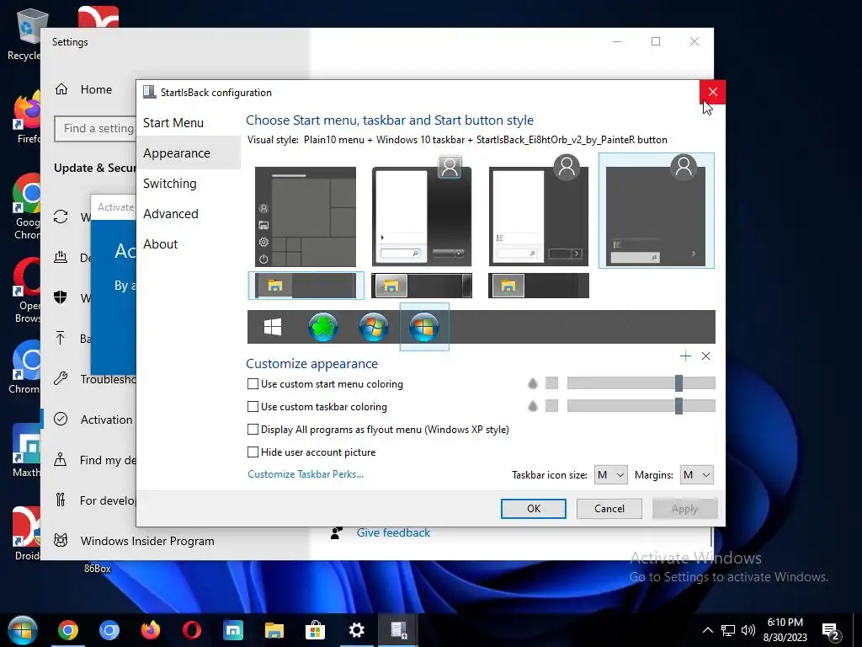This screenshot has width=862, height=647.
Task: Select the Windows 10 flat logo start button
Action: (273, 327)
